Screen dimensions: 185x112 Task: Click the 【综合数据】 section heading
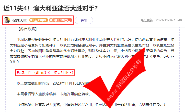[x=27, y=29]
